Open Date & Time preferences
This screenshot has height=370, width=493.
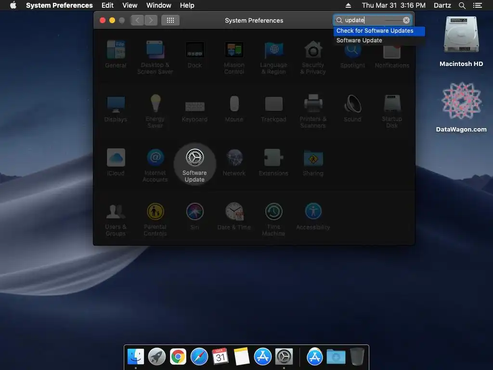(234, 216)
